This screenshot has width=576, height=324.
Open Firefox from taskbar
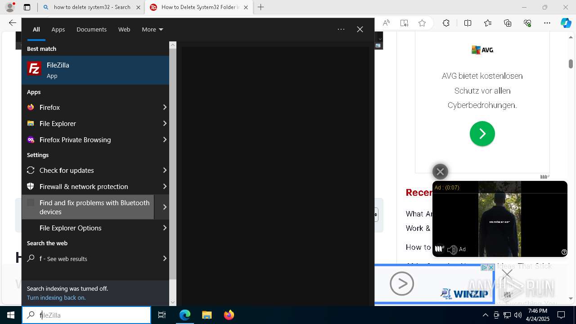229,315
